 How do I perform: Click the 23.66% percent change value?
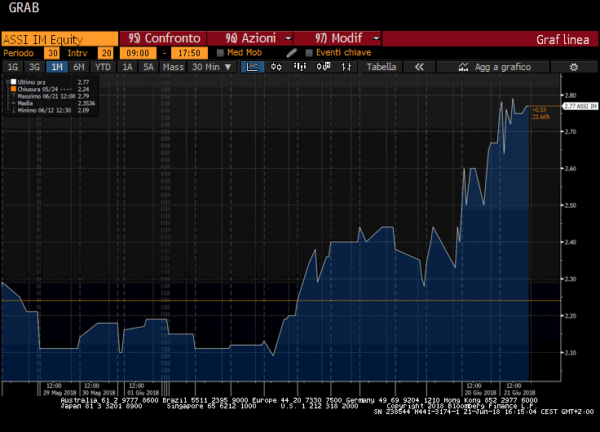tap(540, 117)
